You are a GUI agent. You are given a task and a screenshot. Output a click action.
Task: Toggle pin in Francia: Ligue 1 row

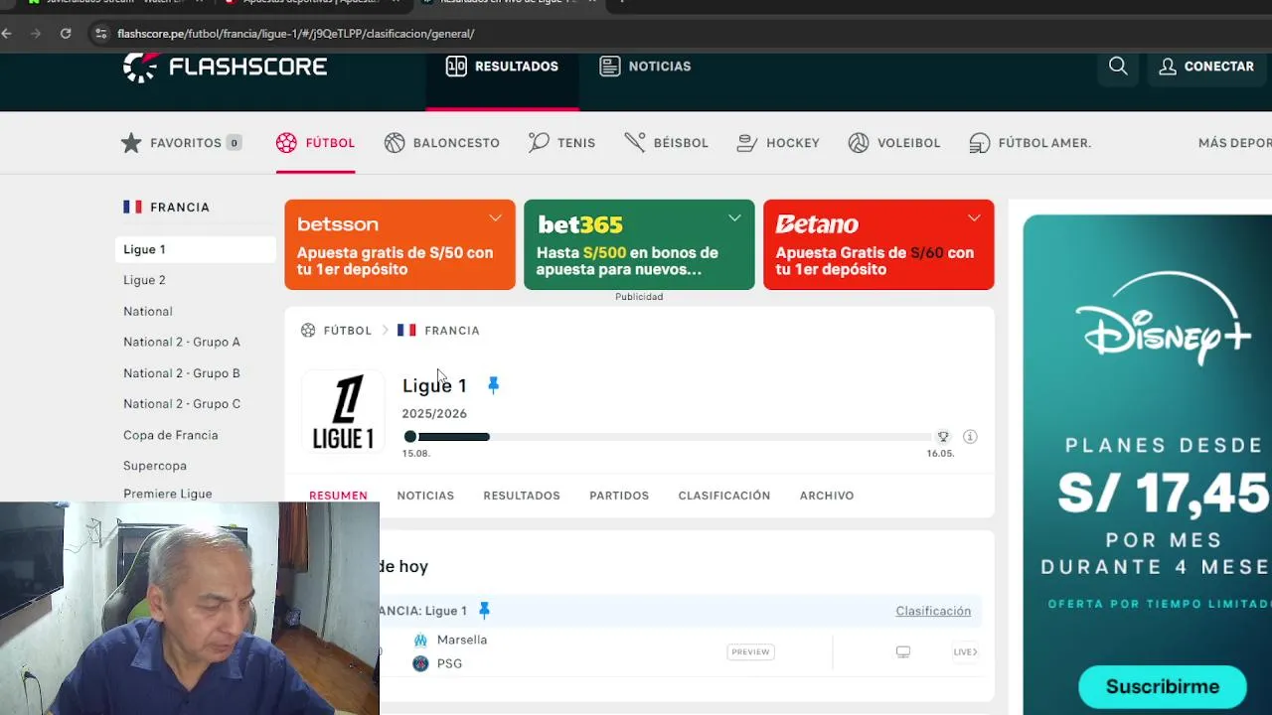tap(484, 610)
